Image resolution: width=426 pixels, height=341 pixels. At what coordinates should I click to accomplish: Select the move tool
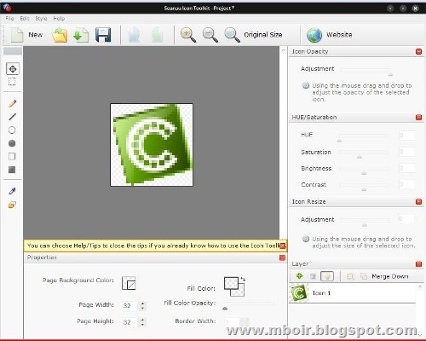click(x=13, y=69)
